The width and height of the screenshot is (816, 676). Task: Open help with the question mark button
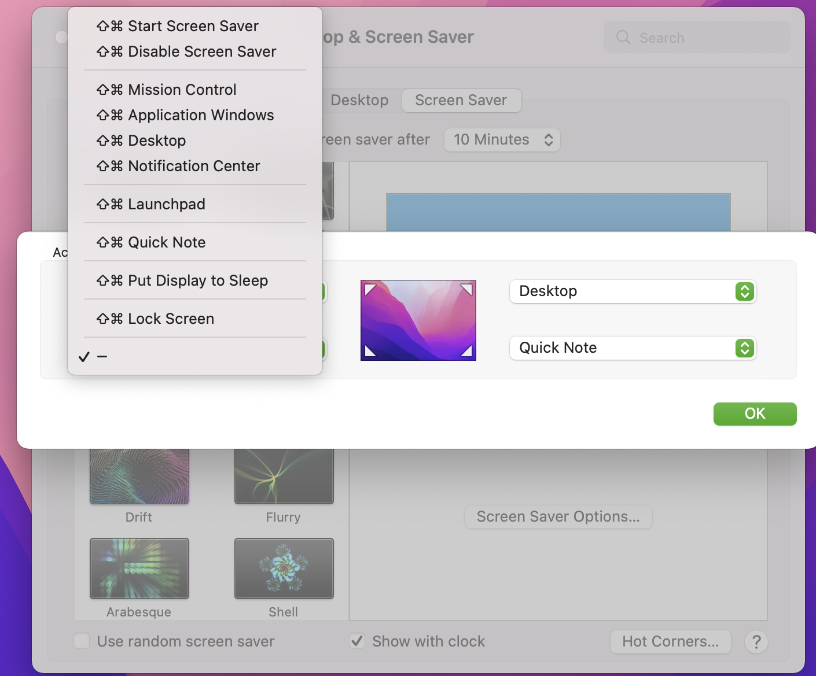pyautogui.click(x=756, y=642)
